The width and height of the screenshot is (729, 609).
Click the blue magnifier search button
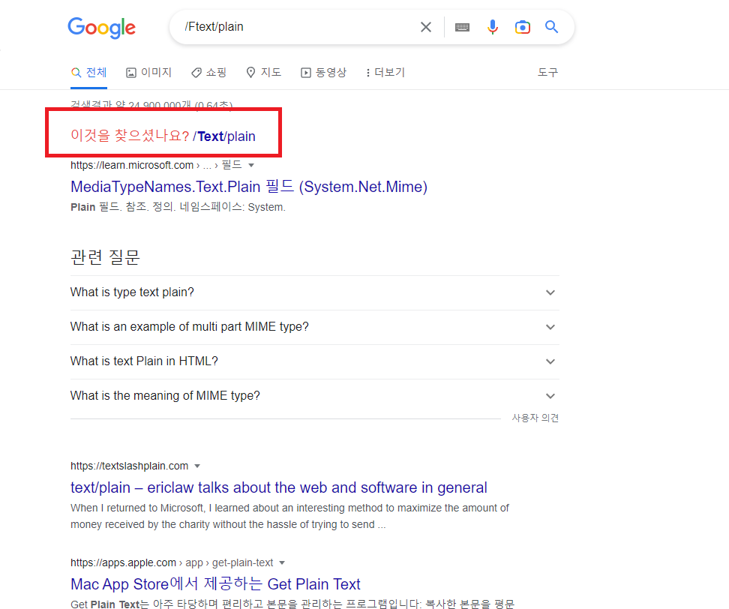click(551, 27)
